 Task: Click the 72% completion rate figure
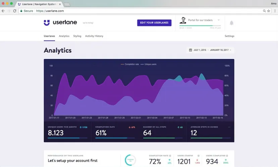tap(155, 162)
